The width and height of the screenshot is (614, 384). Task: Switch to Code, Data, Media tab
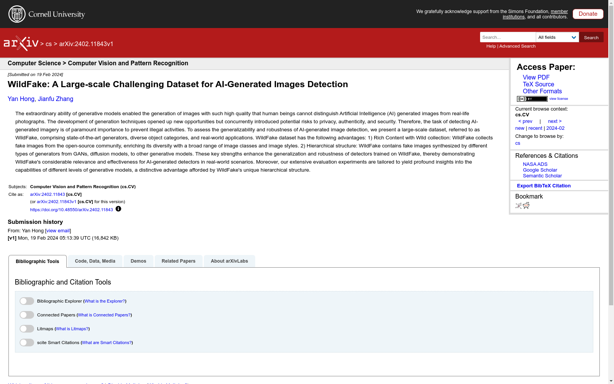(95, 261)
